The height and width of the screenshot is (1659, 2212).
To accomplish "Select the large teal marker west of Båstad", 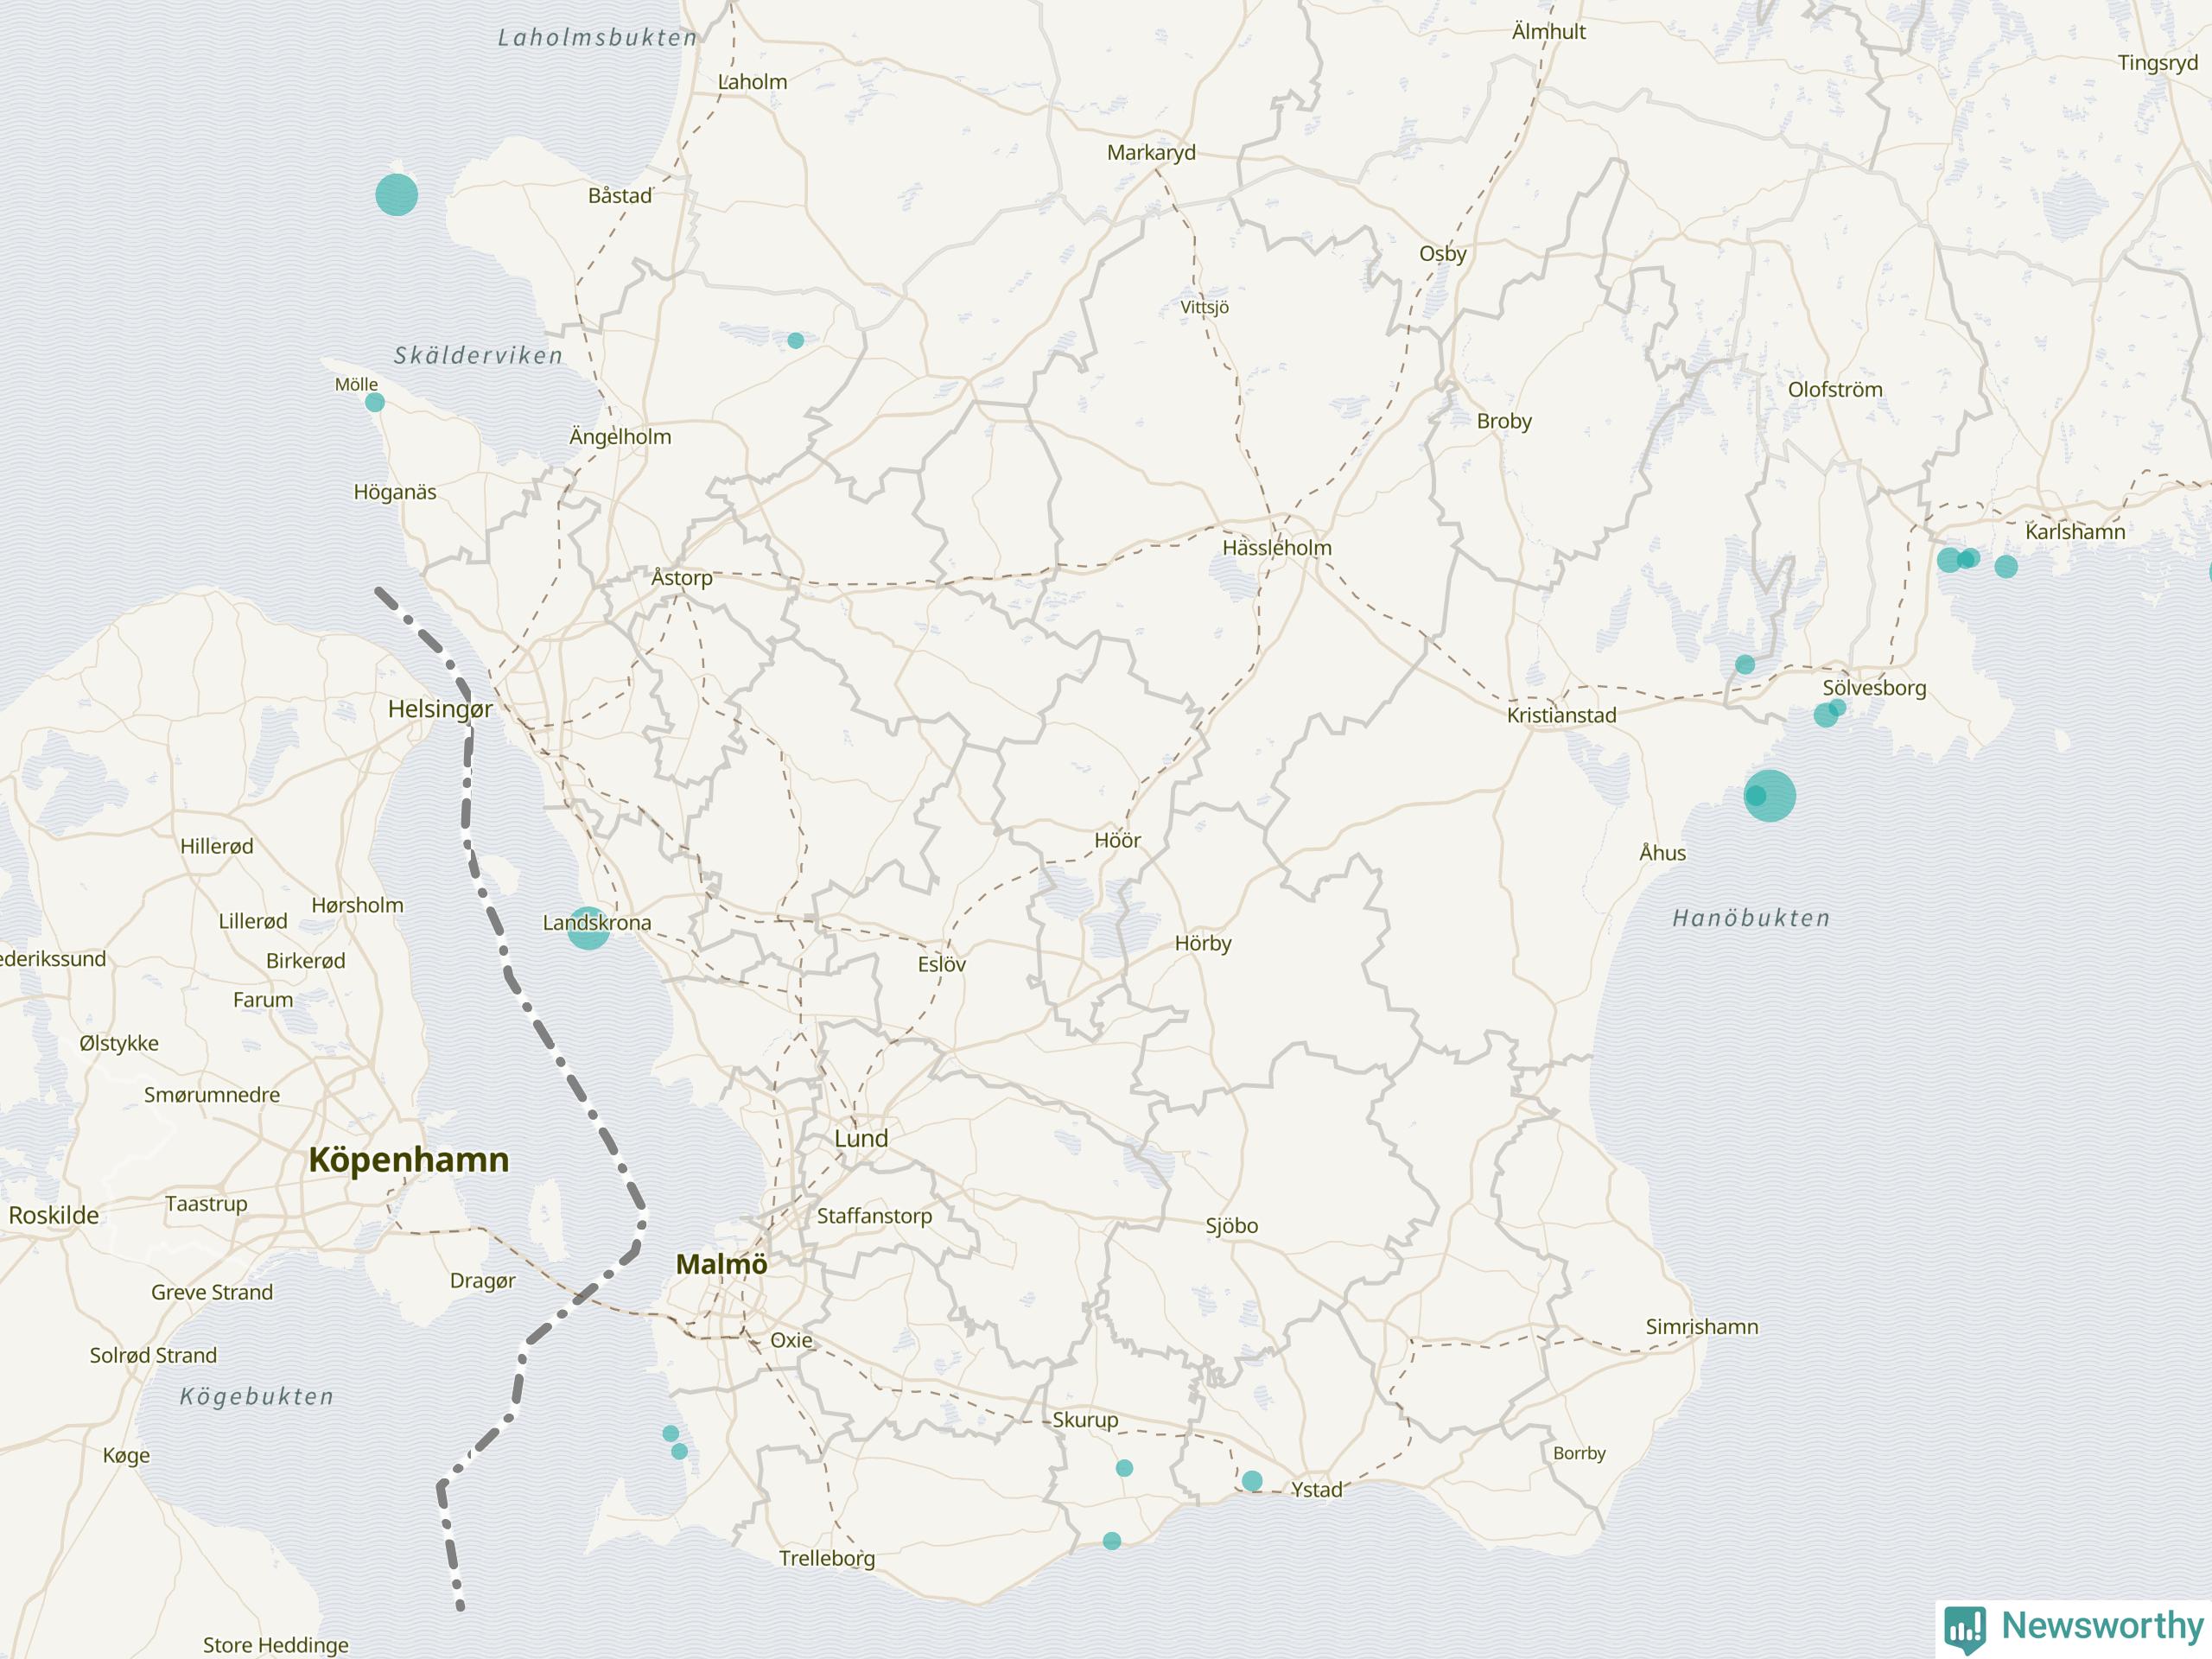I will [396, 194].
